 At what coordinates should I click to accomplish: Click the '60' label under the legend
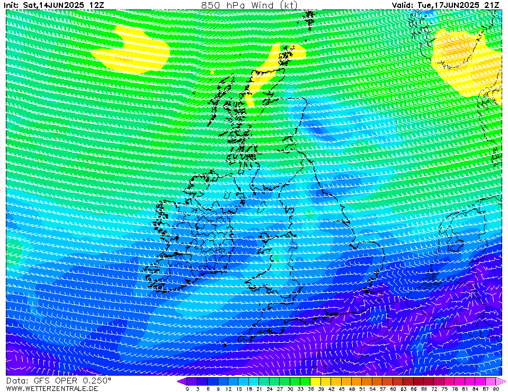[x=393, y=389]
